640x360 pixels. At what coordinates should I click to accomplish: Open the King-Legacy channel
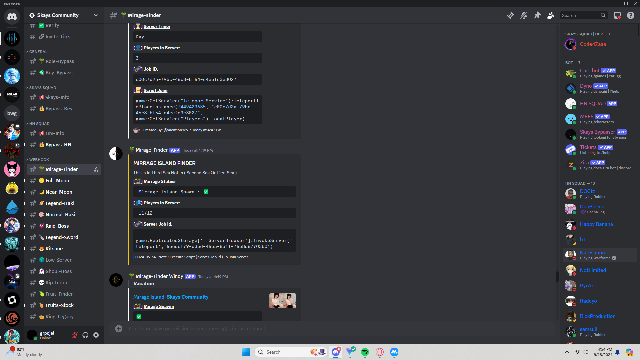pos(64,317)
